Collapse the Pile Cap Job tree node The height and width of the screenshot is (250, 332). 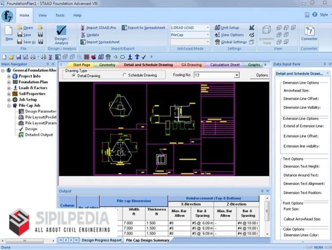tap(9, 105)
